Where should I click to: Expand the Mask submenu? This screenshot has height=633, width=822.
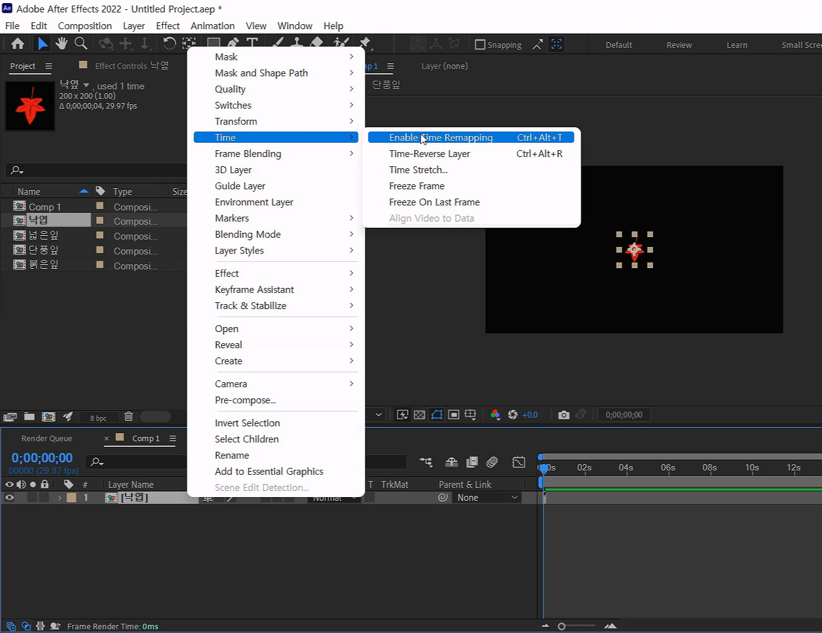(276, 56)
